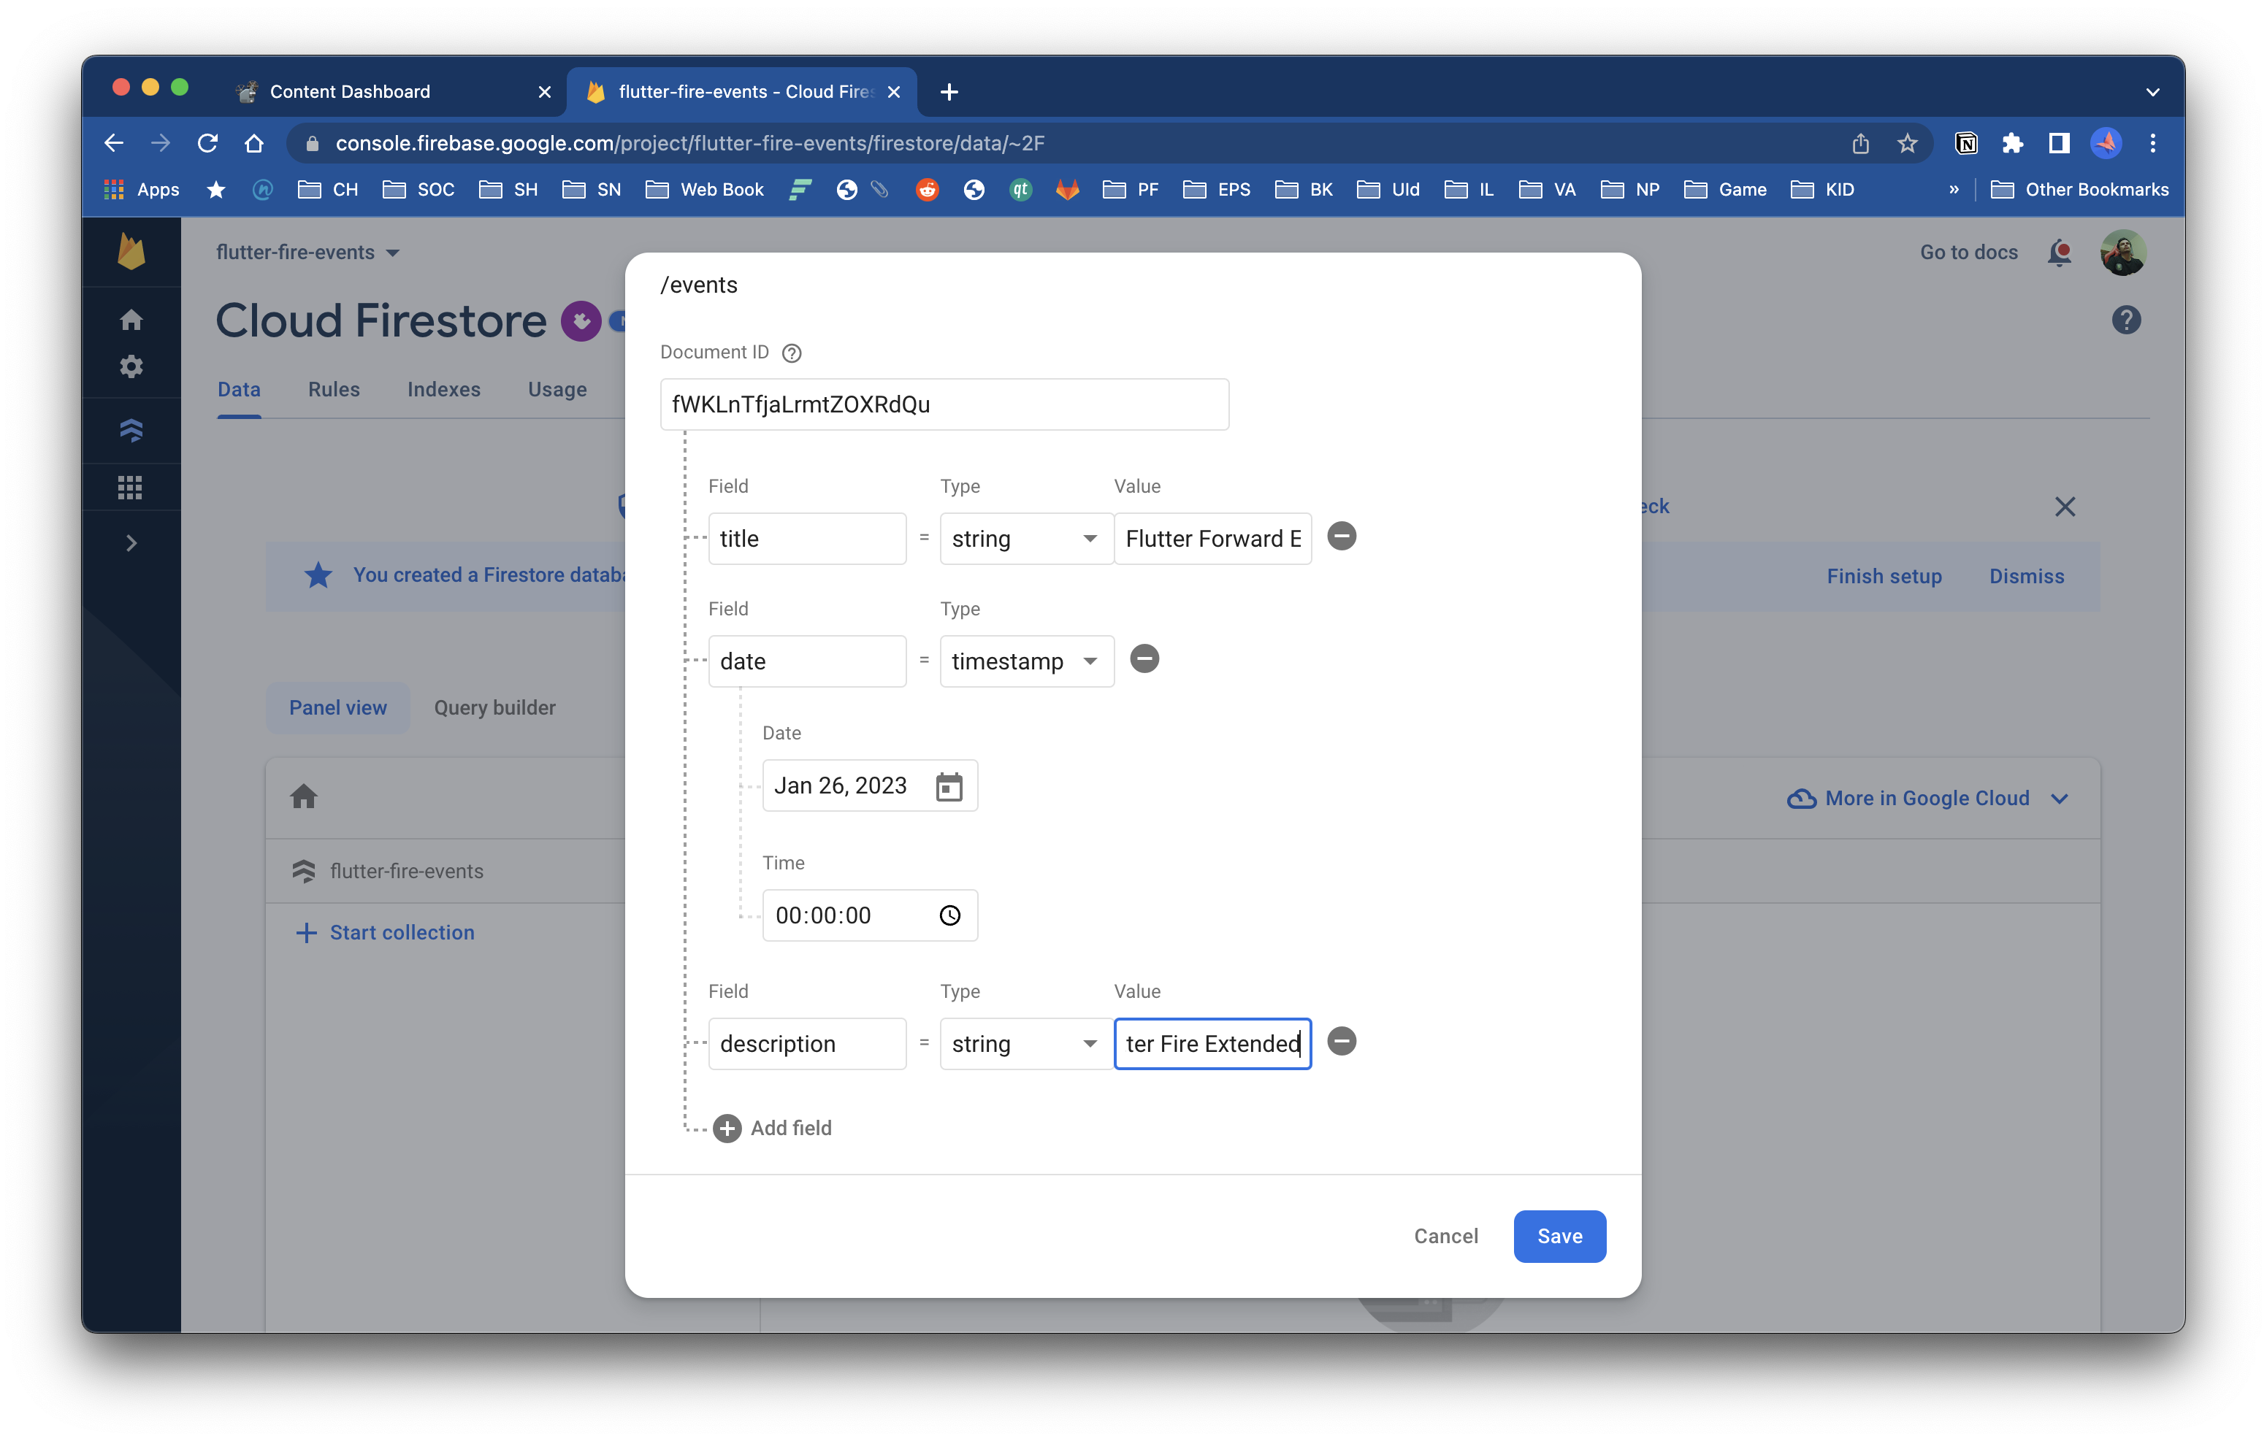The width and height of the screenshot is (2267, 1441).
Task: Expand the flutter-fire-events project selector
Action: 308,253
